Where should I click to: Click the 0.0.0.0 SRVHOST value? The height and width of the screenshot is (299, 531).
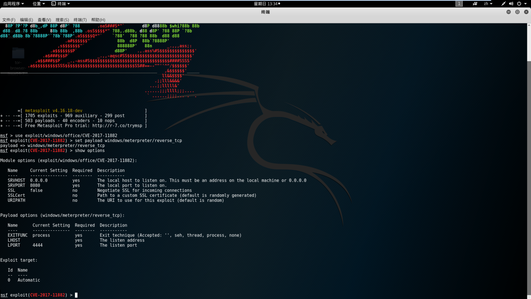(x=39, y=180)
